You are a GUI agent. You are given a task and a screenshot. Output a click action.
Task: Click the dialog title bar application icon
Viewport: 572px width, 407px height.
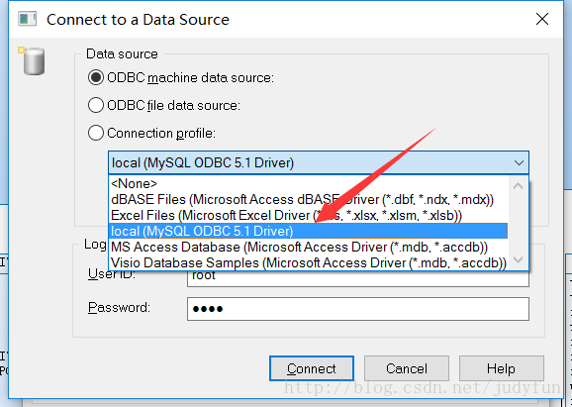(x=28, y=19)
